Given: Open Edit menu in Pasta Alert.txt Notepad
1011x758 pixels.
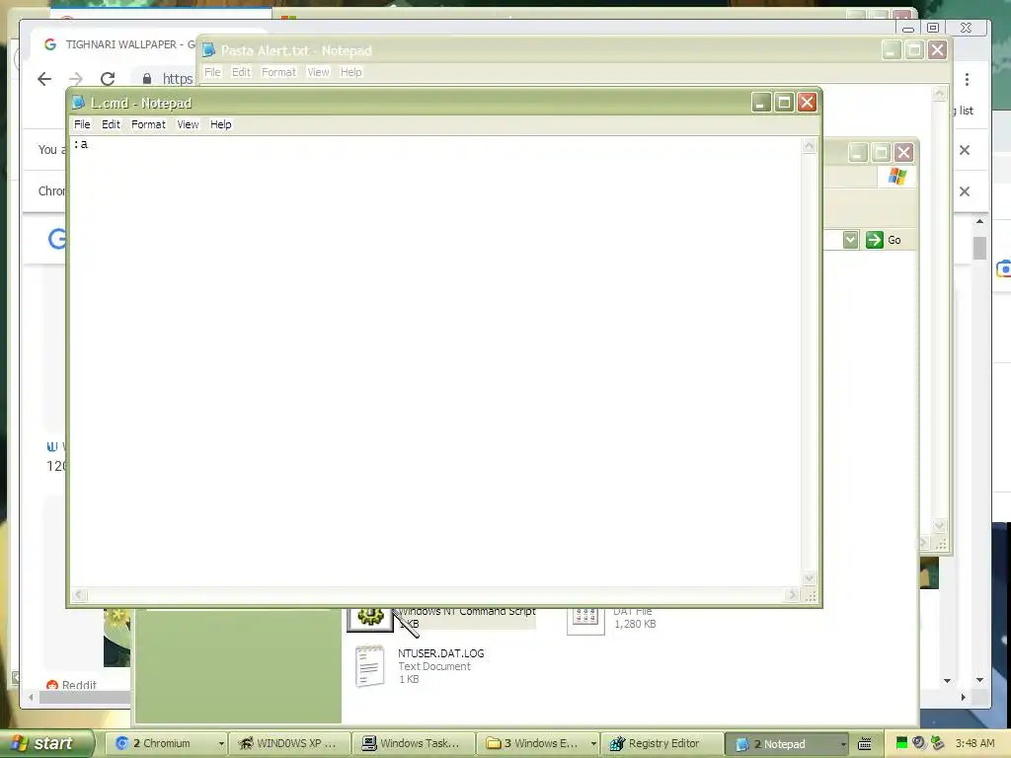Looking at the screenshot, I should (241, 72).
